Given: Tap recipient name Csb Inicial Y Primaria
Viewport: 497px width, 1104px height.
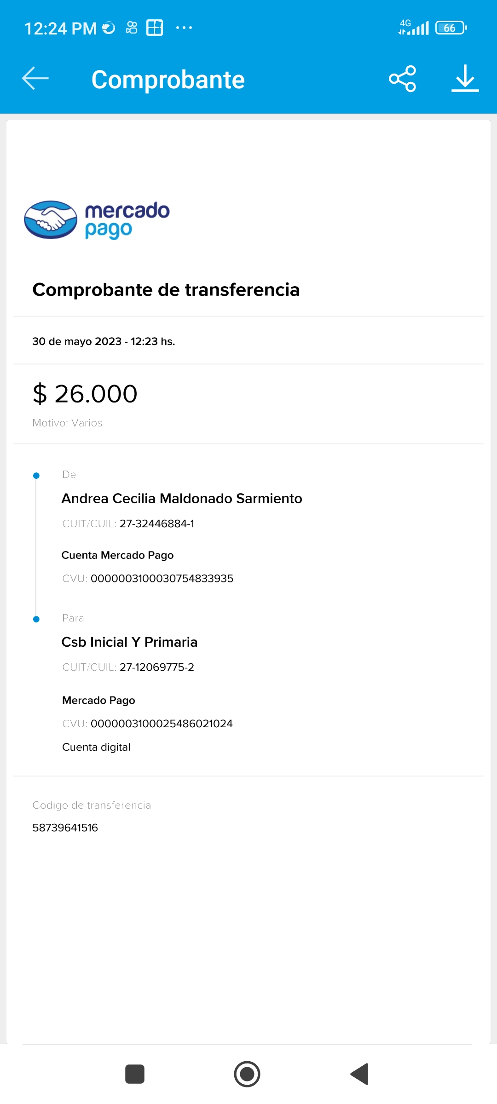Looking at the screenshot, I should coord(129,642).
